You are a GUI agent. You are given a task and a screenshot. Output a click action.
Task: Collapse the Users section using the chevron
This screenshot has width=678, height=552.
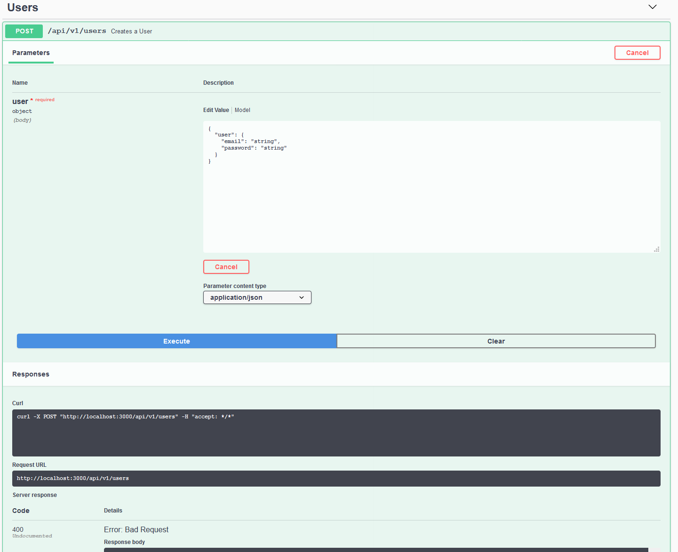pos(652,7)
